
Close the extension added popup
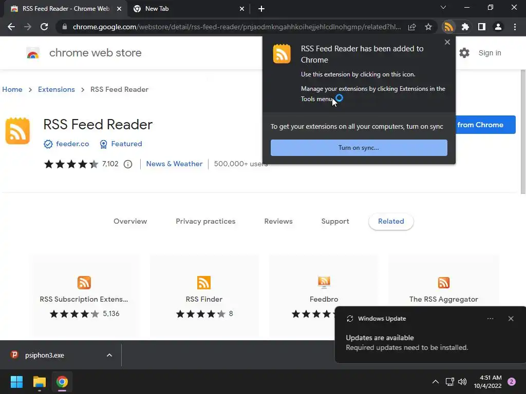pos(447,42)
